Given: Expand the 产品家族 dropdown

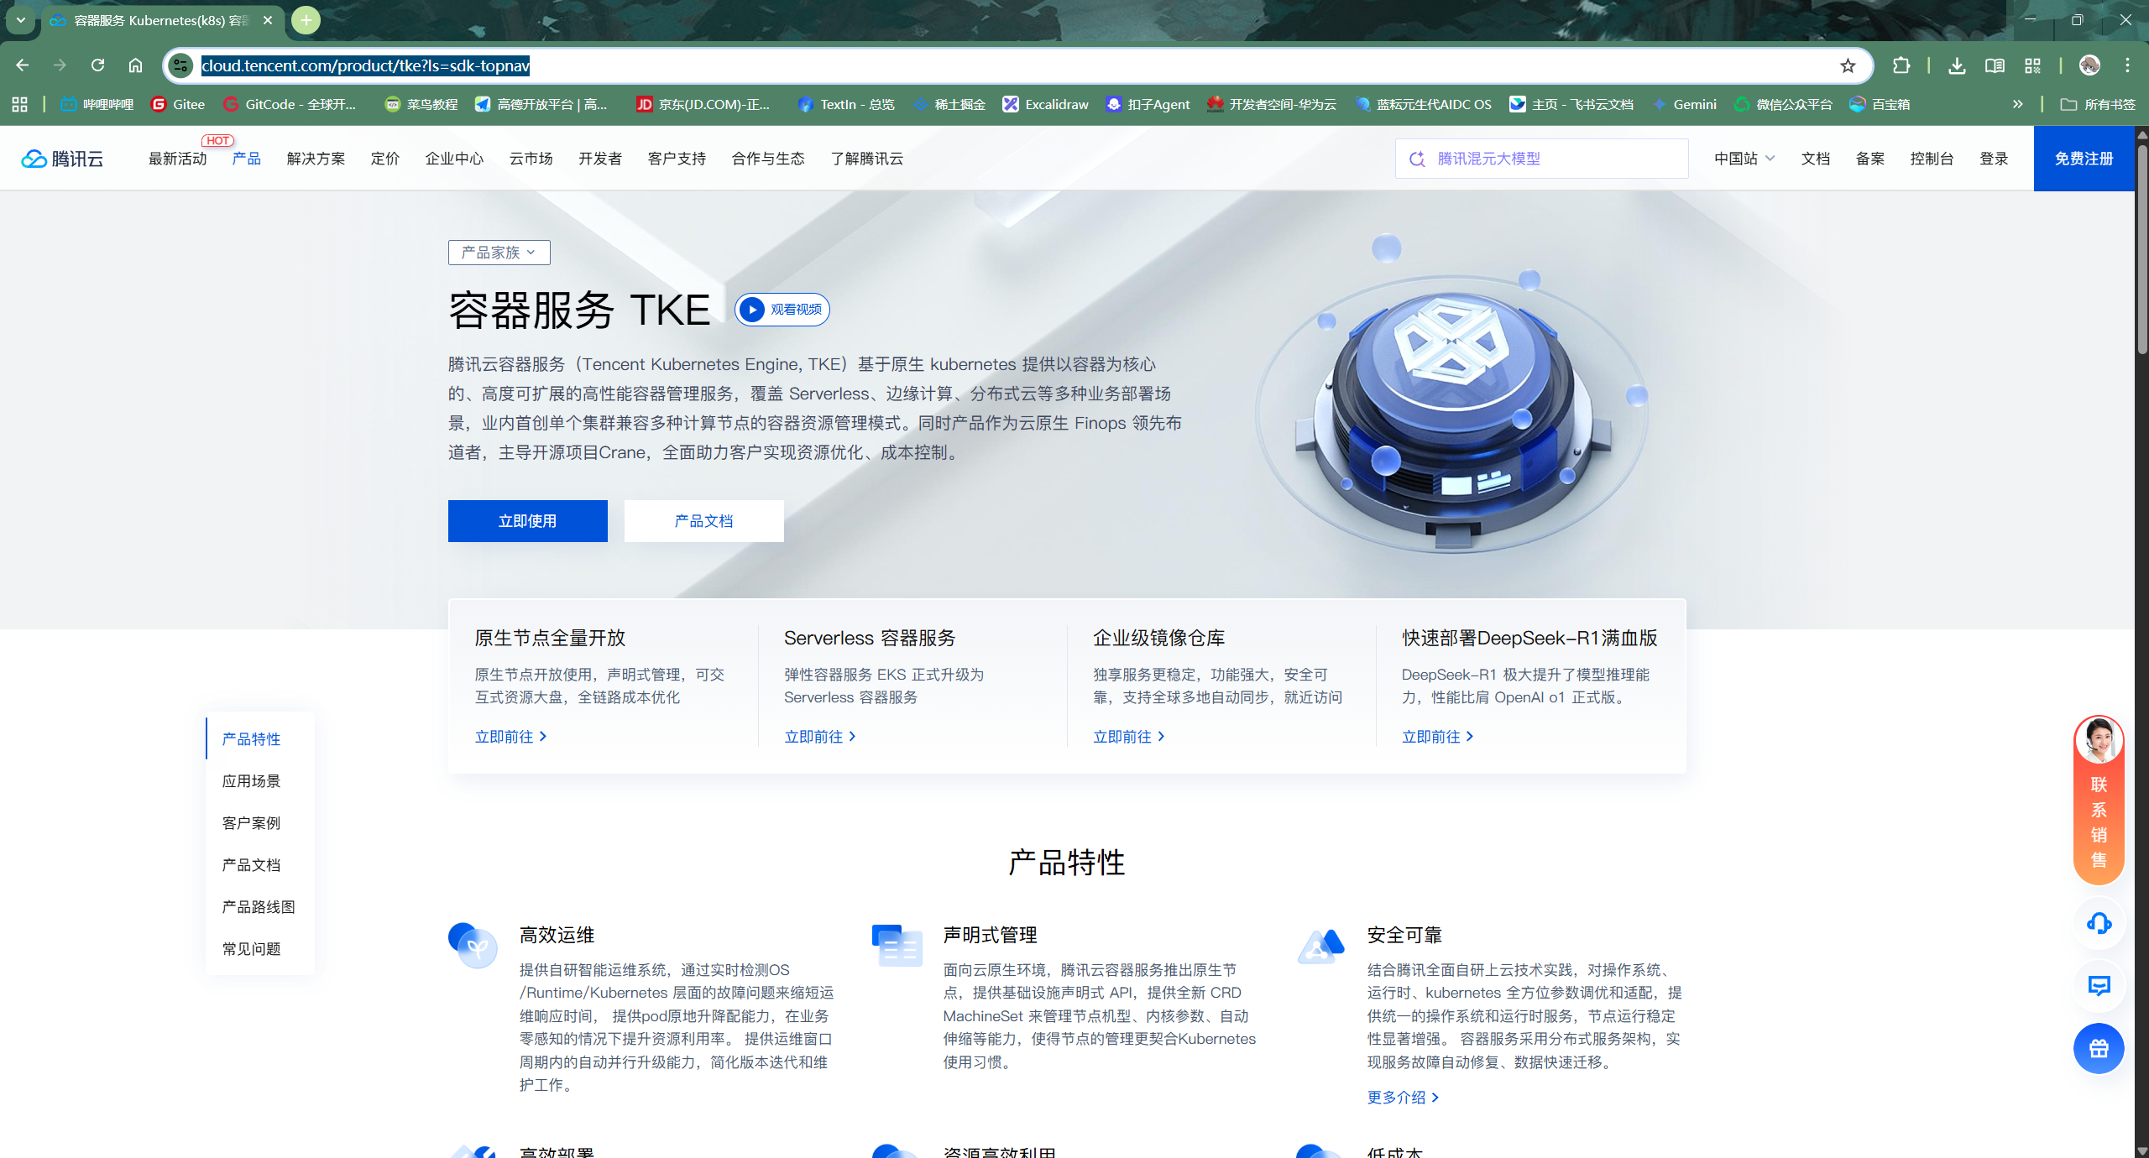Looking at the screenshot, I should point(499,253).
